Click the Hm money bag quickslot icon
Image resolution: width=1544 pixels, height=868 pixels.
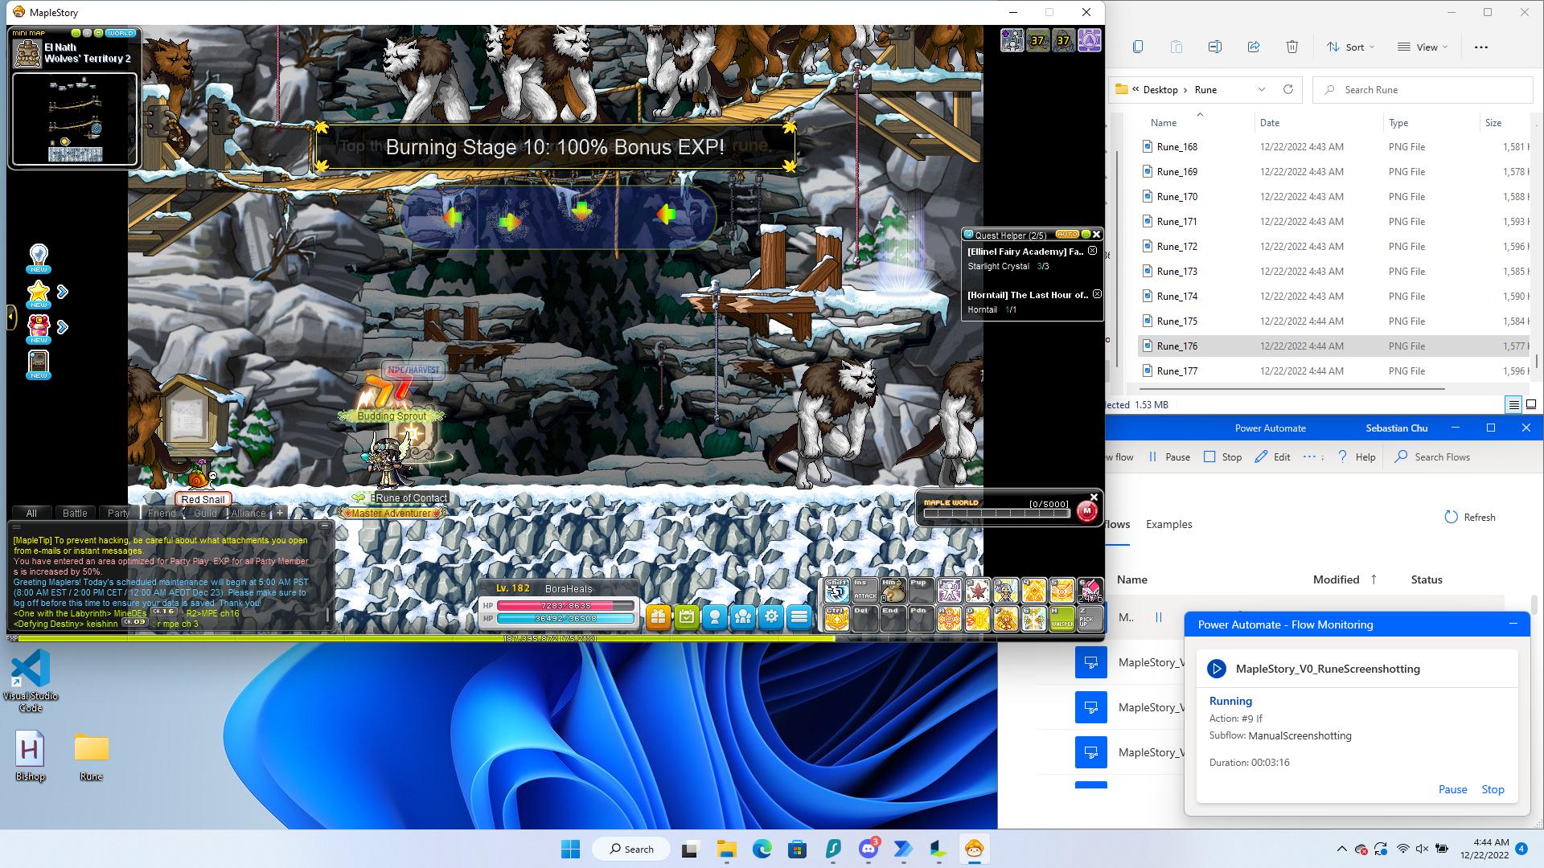893,591
